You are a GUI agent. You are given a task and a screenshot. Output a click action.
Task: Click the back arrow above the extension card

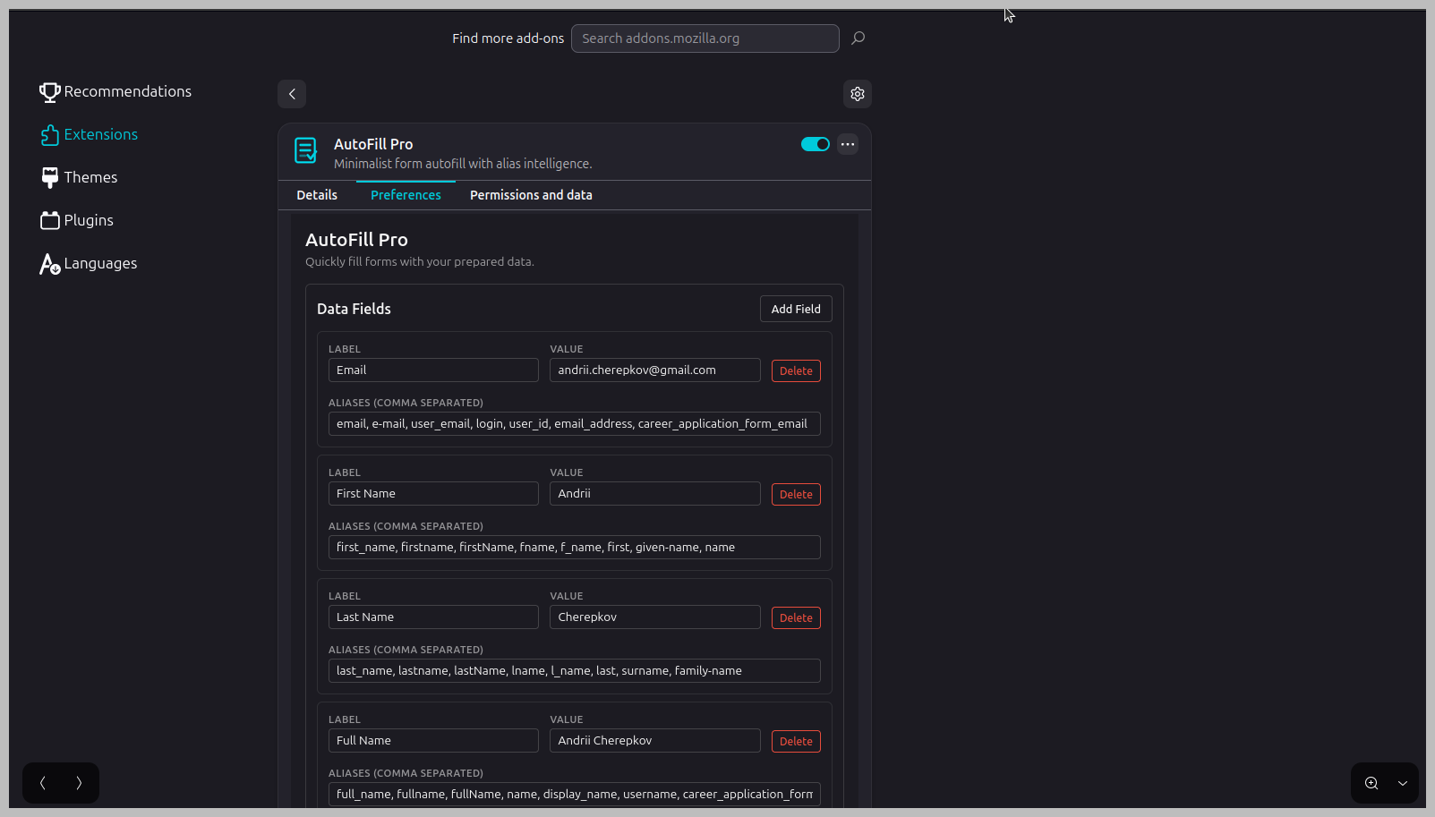click(292, 94)
